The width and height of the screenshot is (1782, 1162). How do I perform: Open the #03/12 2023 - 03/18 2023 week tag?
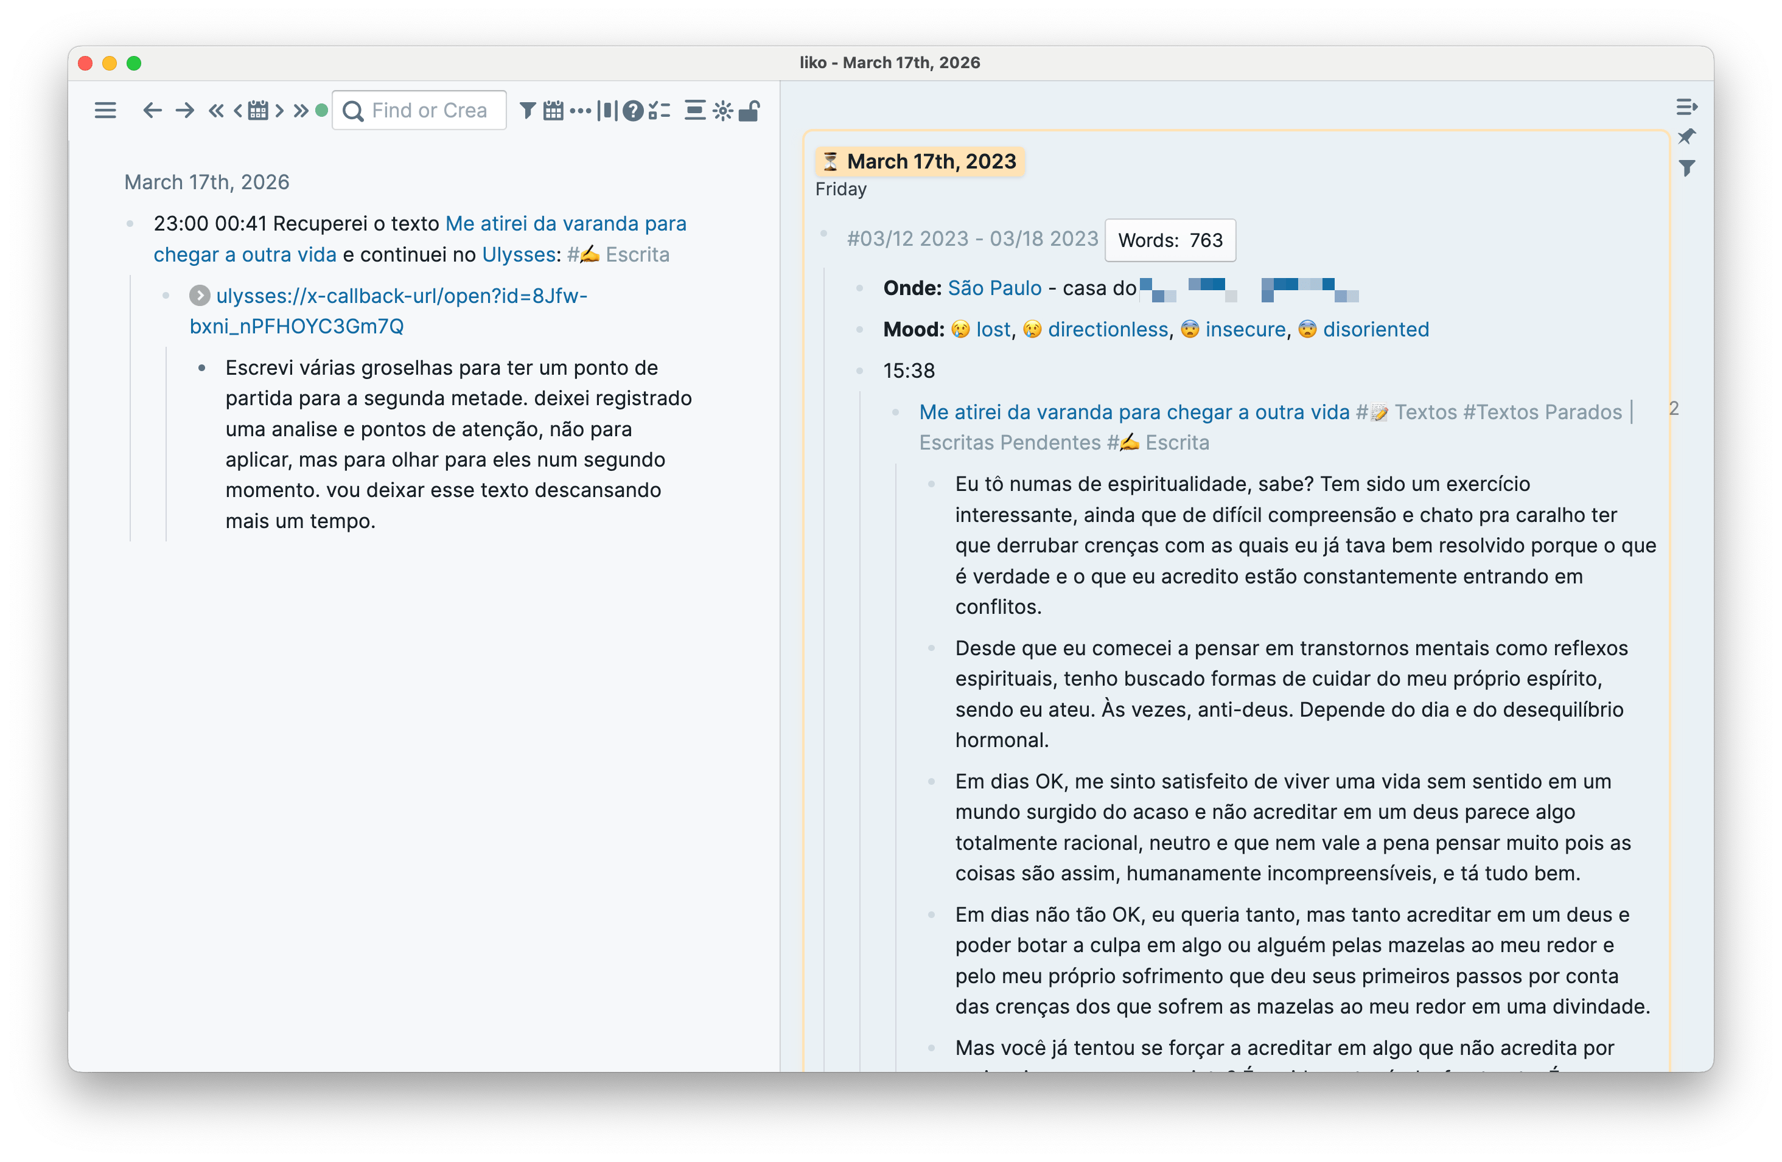pos(973,238)
